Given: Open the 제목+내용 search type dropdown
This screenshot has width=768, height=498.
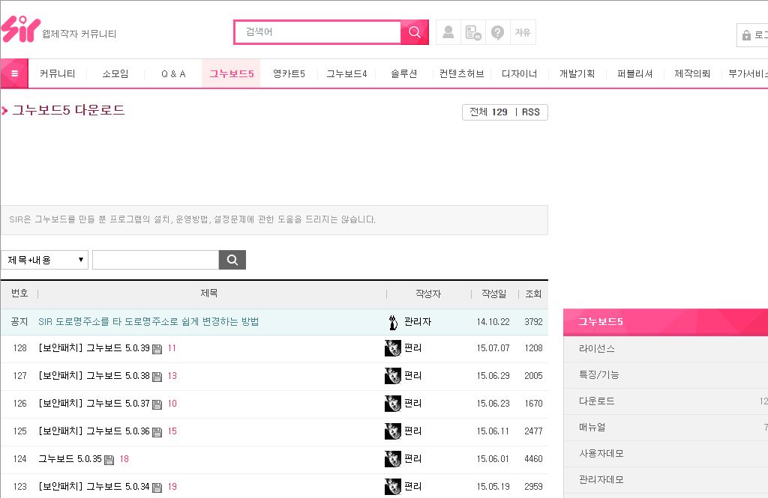Looking at the screenshot, I should point(44,260).
